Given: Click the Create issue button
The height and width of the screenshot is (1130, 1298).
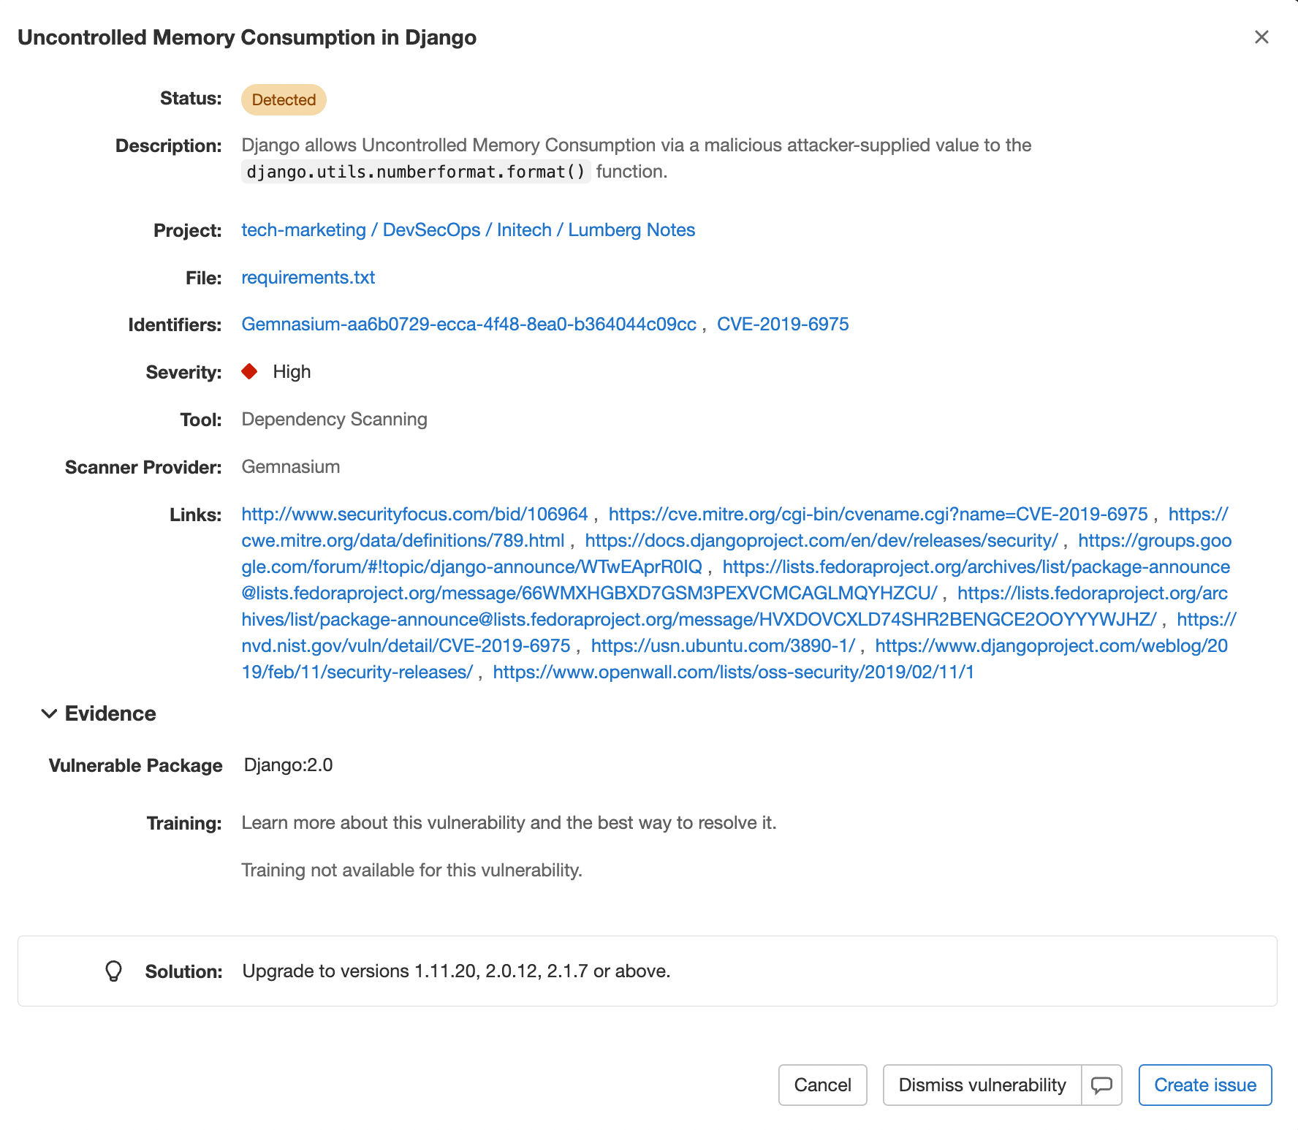Looking at the screenshot, I should coord(1204,1085).
